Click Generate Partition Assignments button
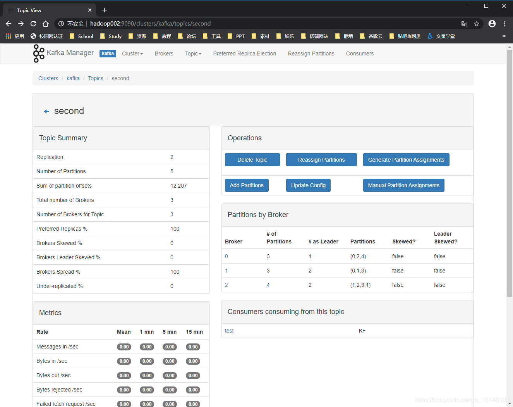513x407 pixels. [406, 160]
